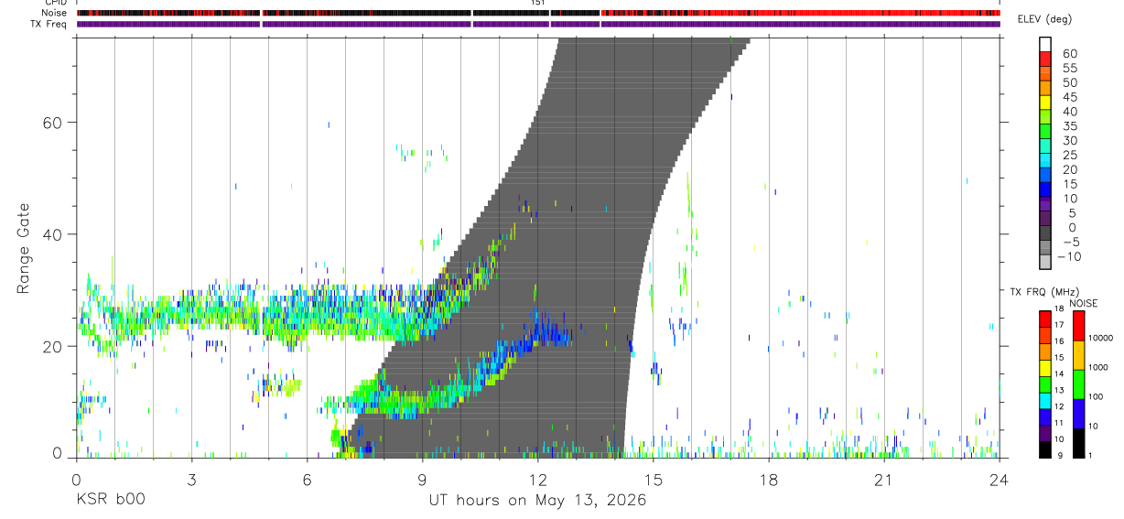Click the white top cell of the ELEV color bar
The height and width of the screenshot is (519, 1124).
click(x=1045, y=43)
